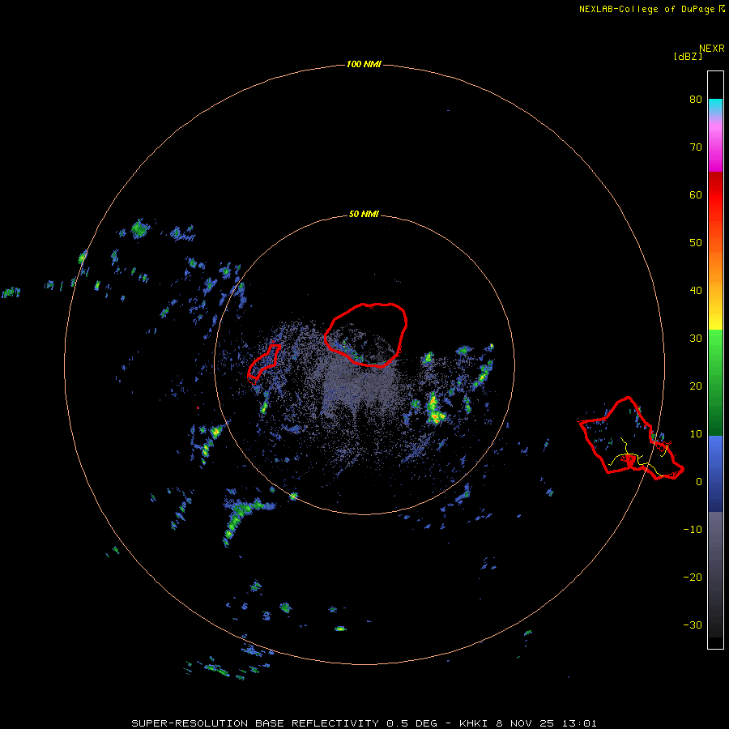Click the 10 dBZ tick label

(696, 434)
